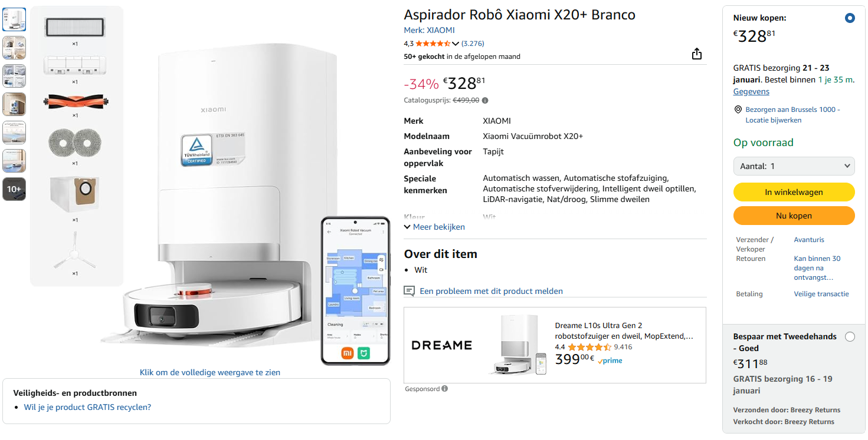Open the 3.276 reviews count link
The height and width of the screenshot is (440, 868).
tap(473, 44)
